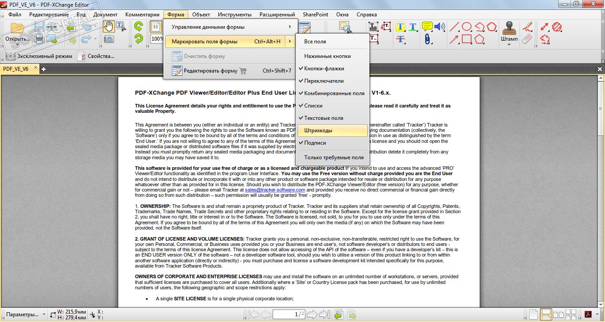Select the Line drawing tool

[454, 27]
